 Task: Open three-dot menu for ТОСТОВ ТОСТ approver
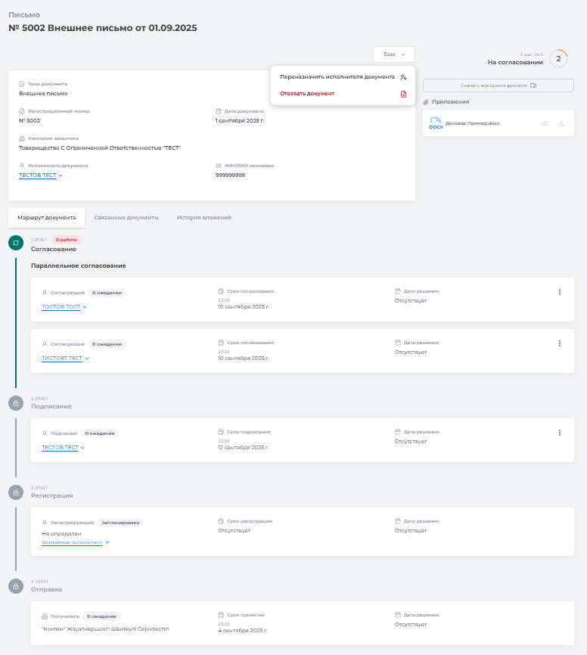coord(560,292)
